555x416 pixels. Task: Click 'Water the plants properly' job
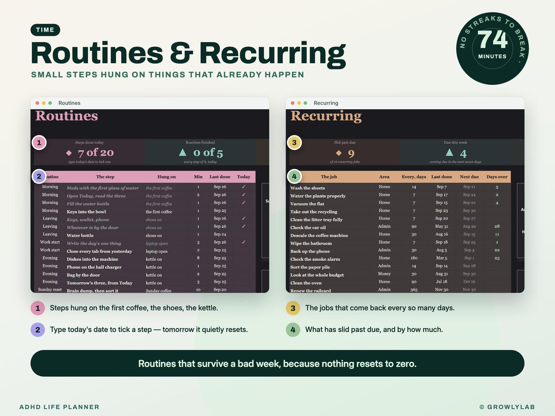tap(318, 196)
